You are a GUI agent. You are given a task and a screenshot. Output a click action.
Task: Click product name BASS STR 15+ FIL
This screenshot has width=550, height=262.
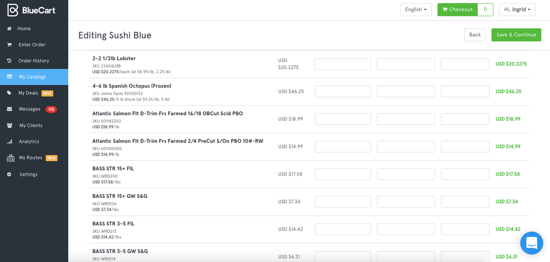point(113,168)
